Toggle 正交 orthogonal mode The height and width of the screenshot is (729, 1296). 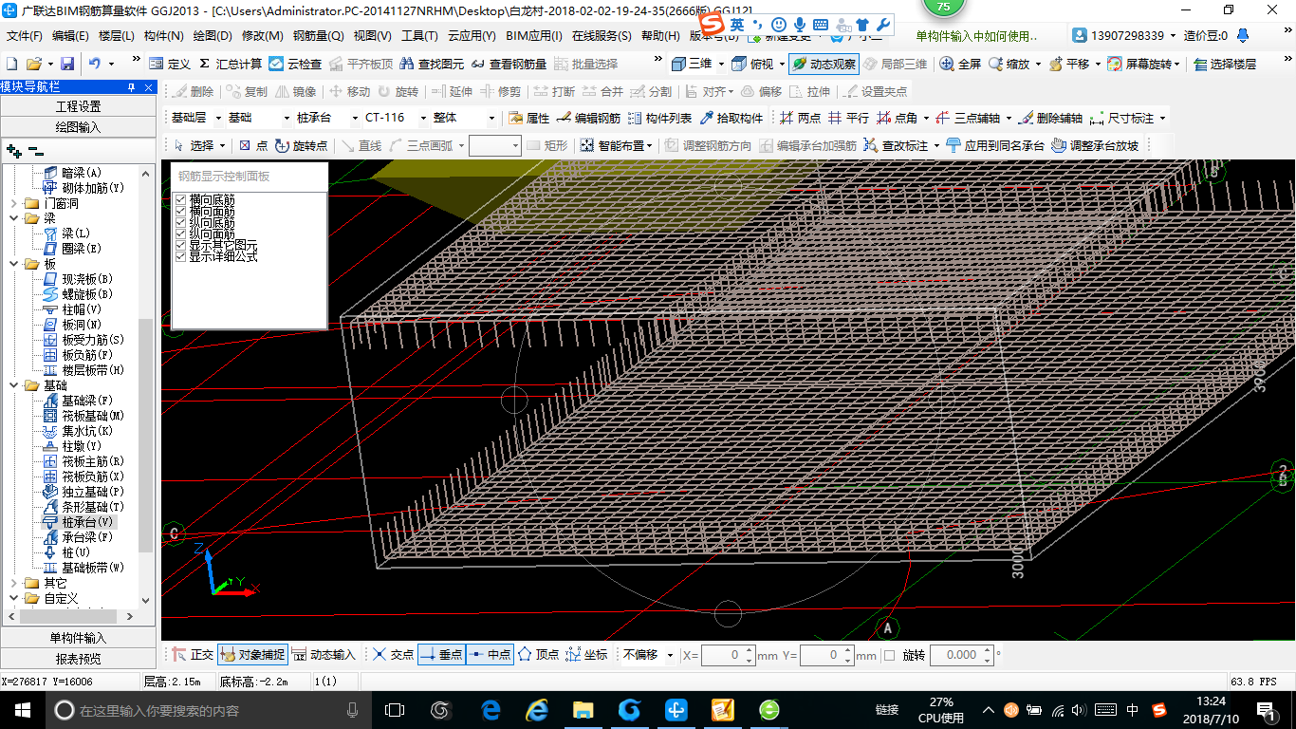(x=194, y=655)
